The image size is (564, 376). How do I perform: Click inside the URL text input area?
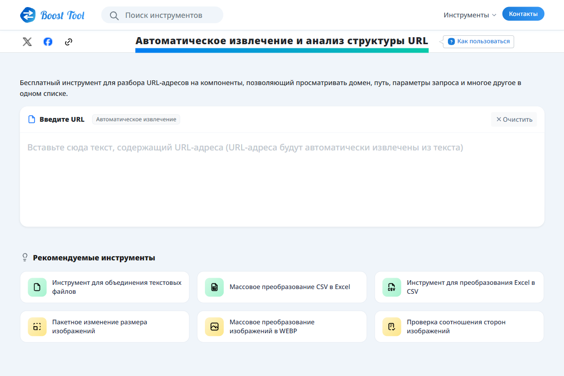point(282,180)
